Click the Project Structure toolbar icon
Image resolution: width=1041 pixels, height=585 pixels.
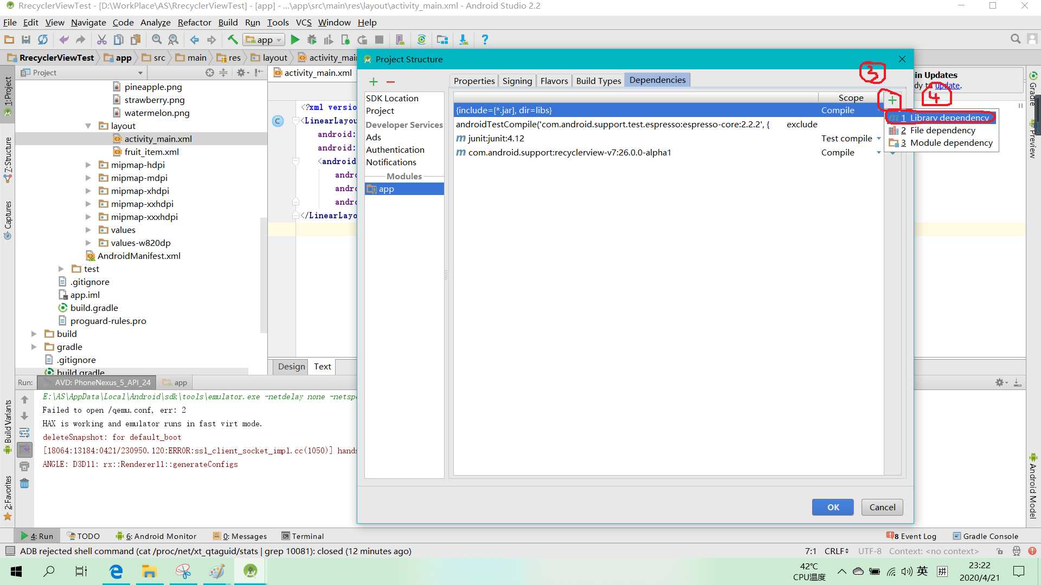442,40
